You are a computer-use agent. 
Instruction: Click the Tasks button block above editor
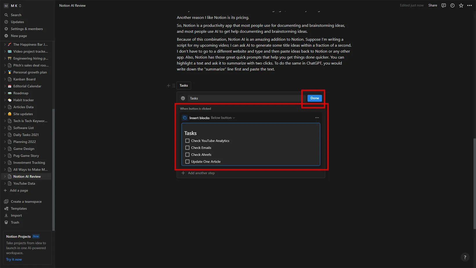184,85
